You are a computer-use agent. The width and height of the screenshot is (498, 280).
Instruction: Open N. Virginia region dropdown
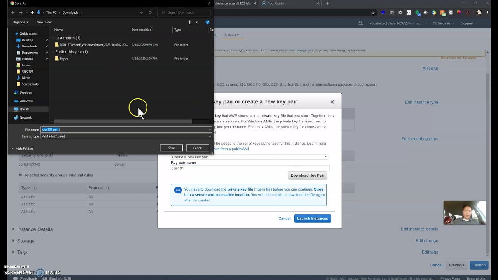pyautogui.click(x=444, y=23)
